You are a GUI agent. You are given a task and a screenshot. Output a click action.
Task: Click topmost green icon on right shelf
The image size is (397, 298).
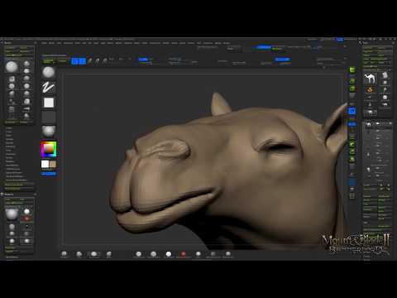click(352, 70)
